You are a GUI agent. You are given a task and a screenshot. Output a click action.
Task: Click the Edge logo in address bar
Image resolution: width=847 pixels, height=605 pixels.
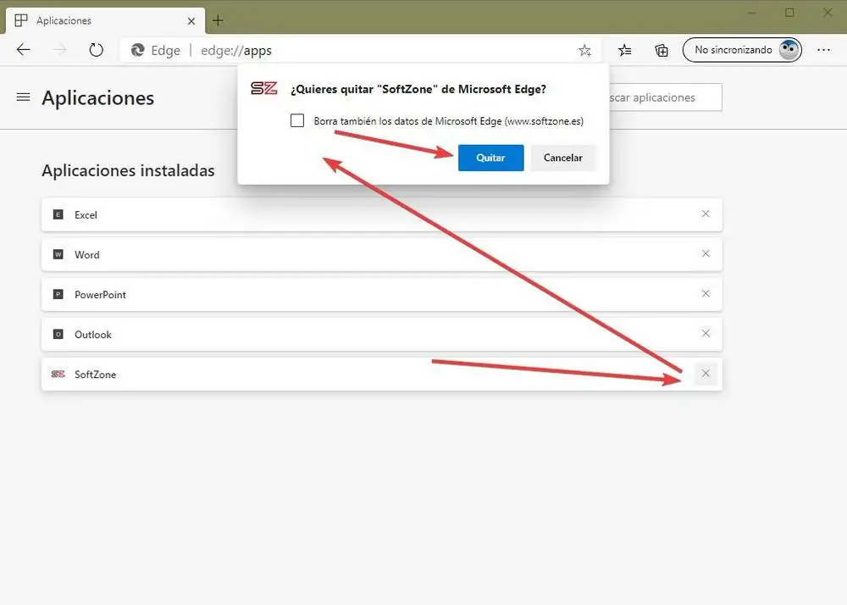click(138, 50)
